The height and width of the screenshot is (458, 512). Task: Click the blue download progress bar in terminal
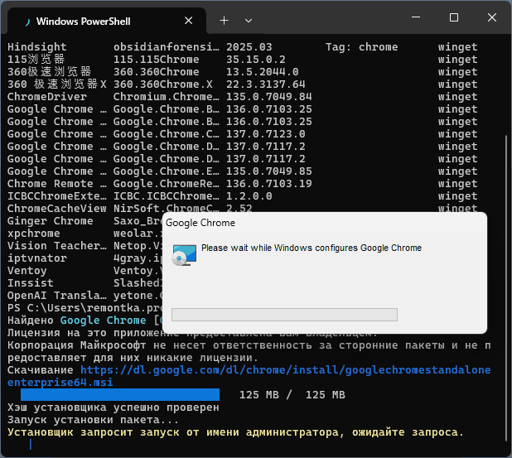120,394
